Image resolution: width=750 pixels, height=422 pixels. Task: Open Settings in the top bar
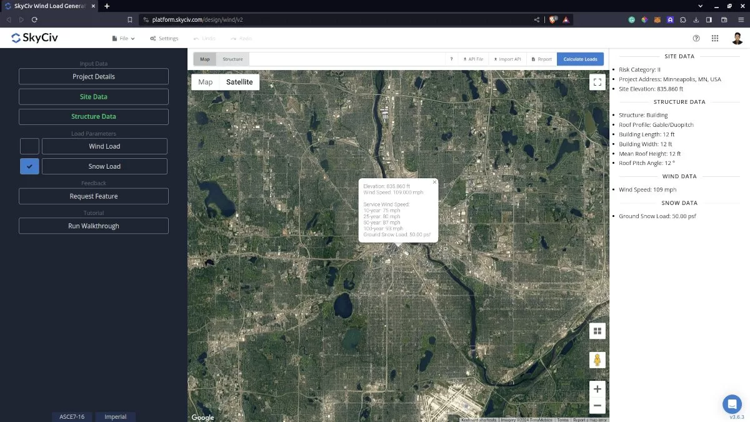click(x=164, y=38)
